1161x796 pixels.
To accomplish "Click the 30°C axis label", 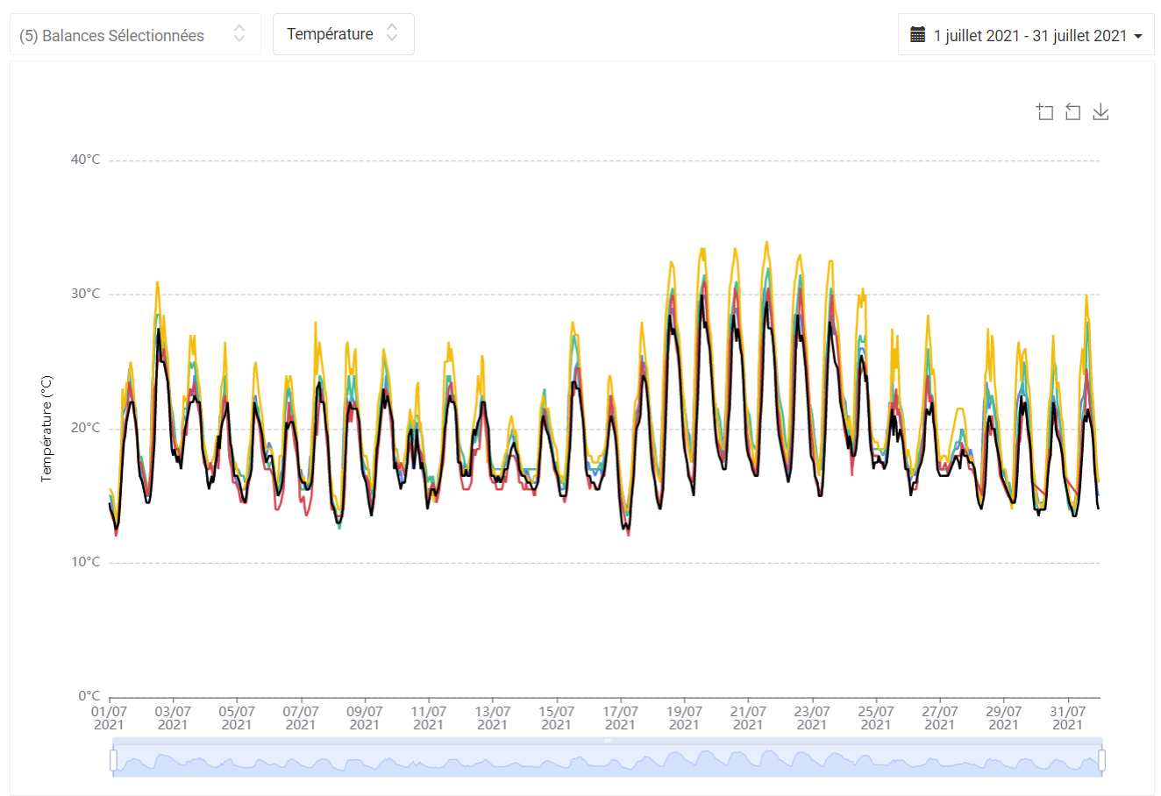I will click(x=86, y=294).
